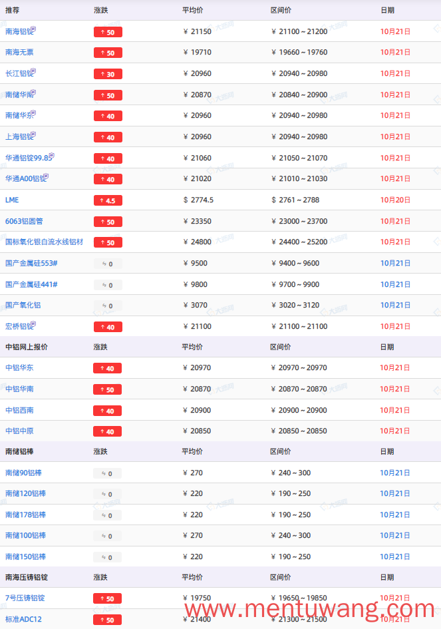Open the 6063铝圆管 link

(x=24, y=221)
